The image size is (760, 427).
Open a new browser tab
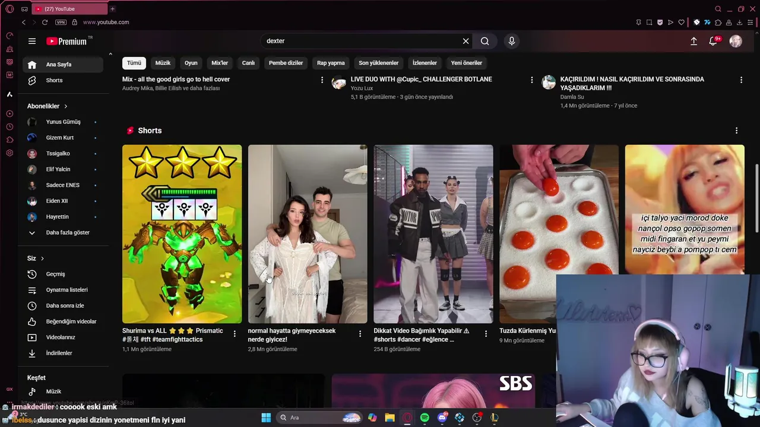pos(112,9)
